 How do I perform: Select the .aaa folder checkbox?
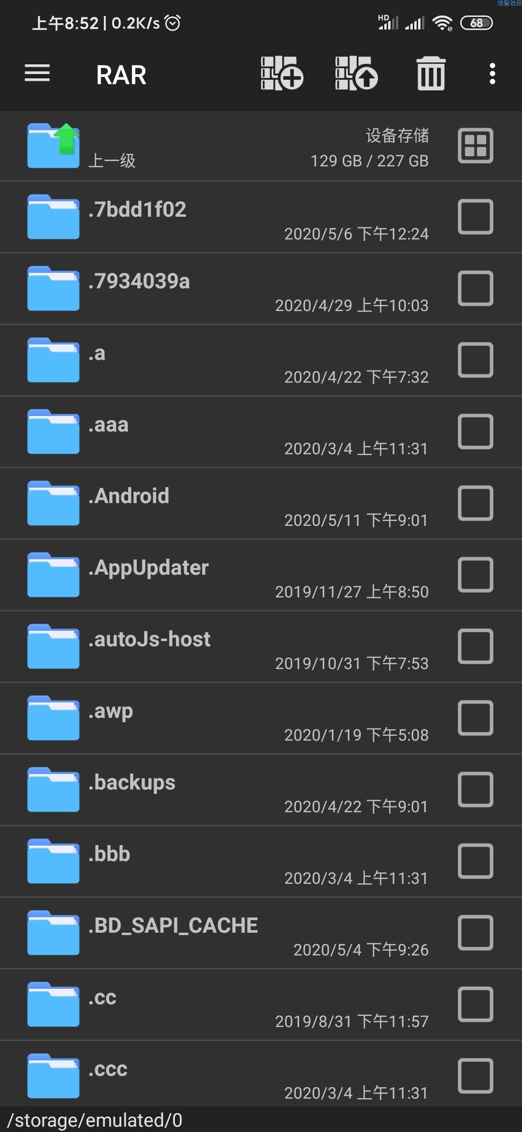[476, 432]
